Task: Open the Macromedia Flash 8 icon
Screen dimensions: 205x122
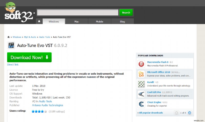Action: [141, 64]
